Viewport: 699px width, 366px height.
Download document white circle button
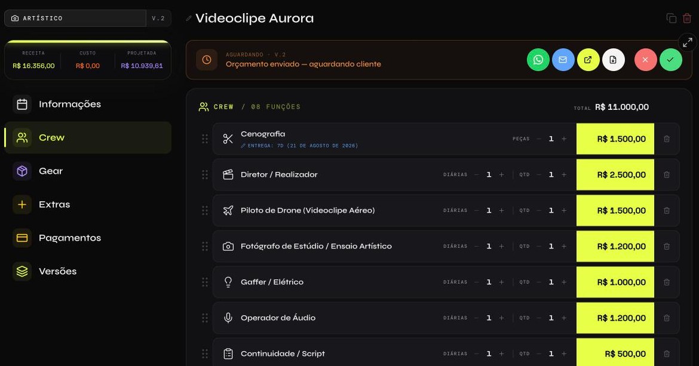click(614, 60)
